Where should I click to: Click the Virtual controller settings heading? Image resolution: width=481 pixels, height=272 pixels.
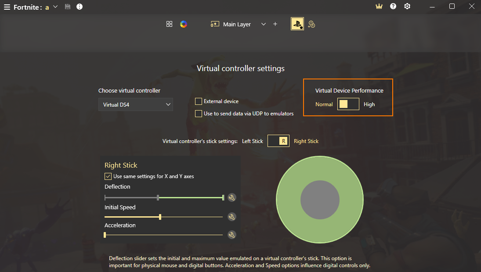pos(241,68)
